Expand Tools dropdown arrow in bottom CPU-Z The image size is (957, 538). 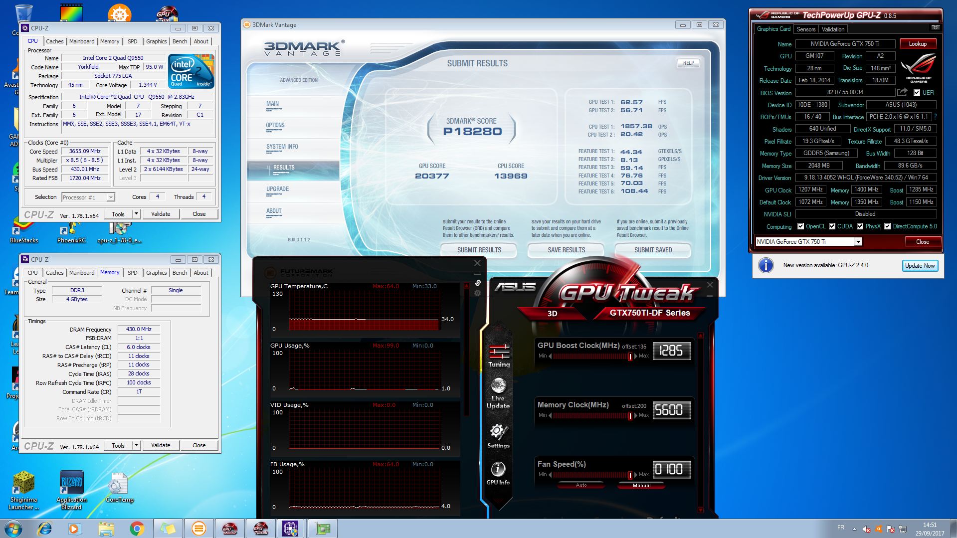pos(136,445)
